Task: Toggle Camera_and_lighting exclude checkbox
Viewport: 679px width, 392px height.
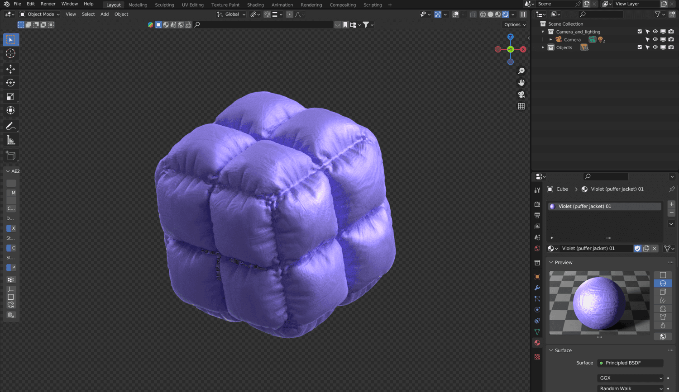Action: (x=640, y=32)
